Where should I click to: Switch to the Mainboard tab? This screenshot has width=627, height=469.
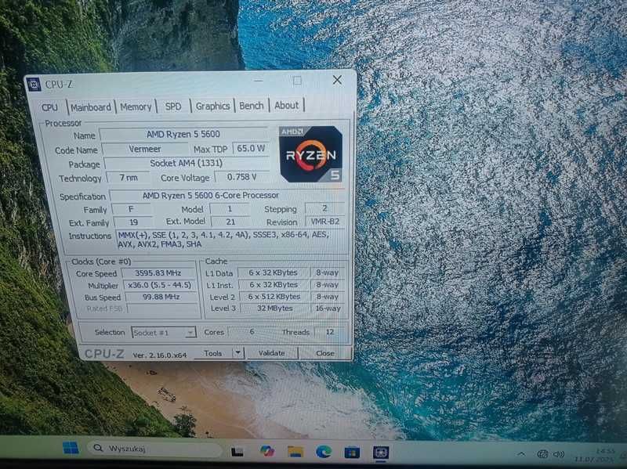(91, 107)
